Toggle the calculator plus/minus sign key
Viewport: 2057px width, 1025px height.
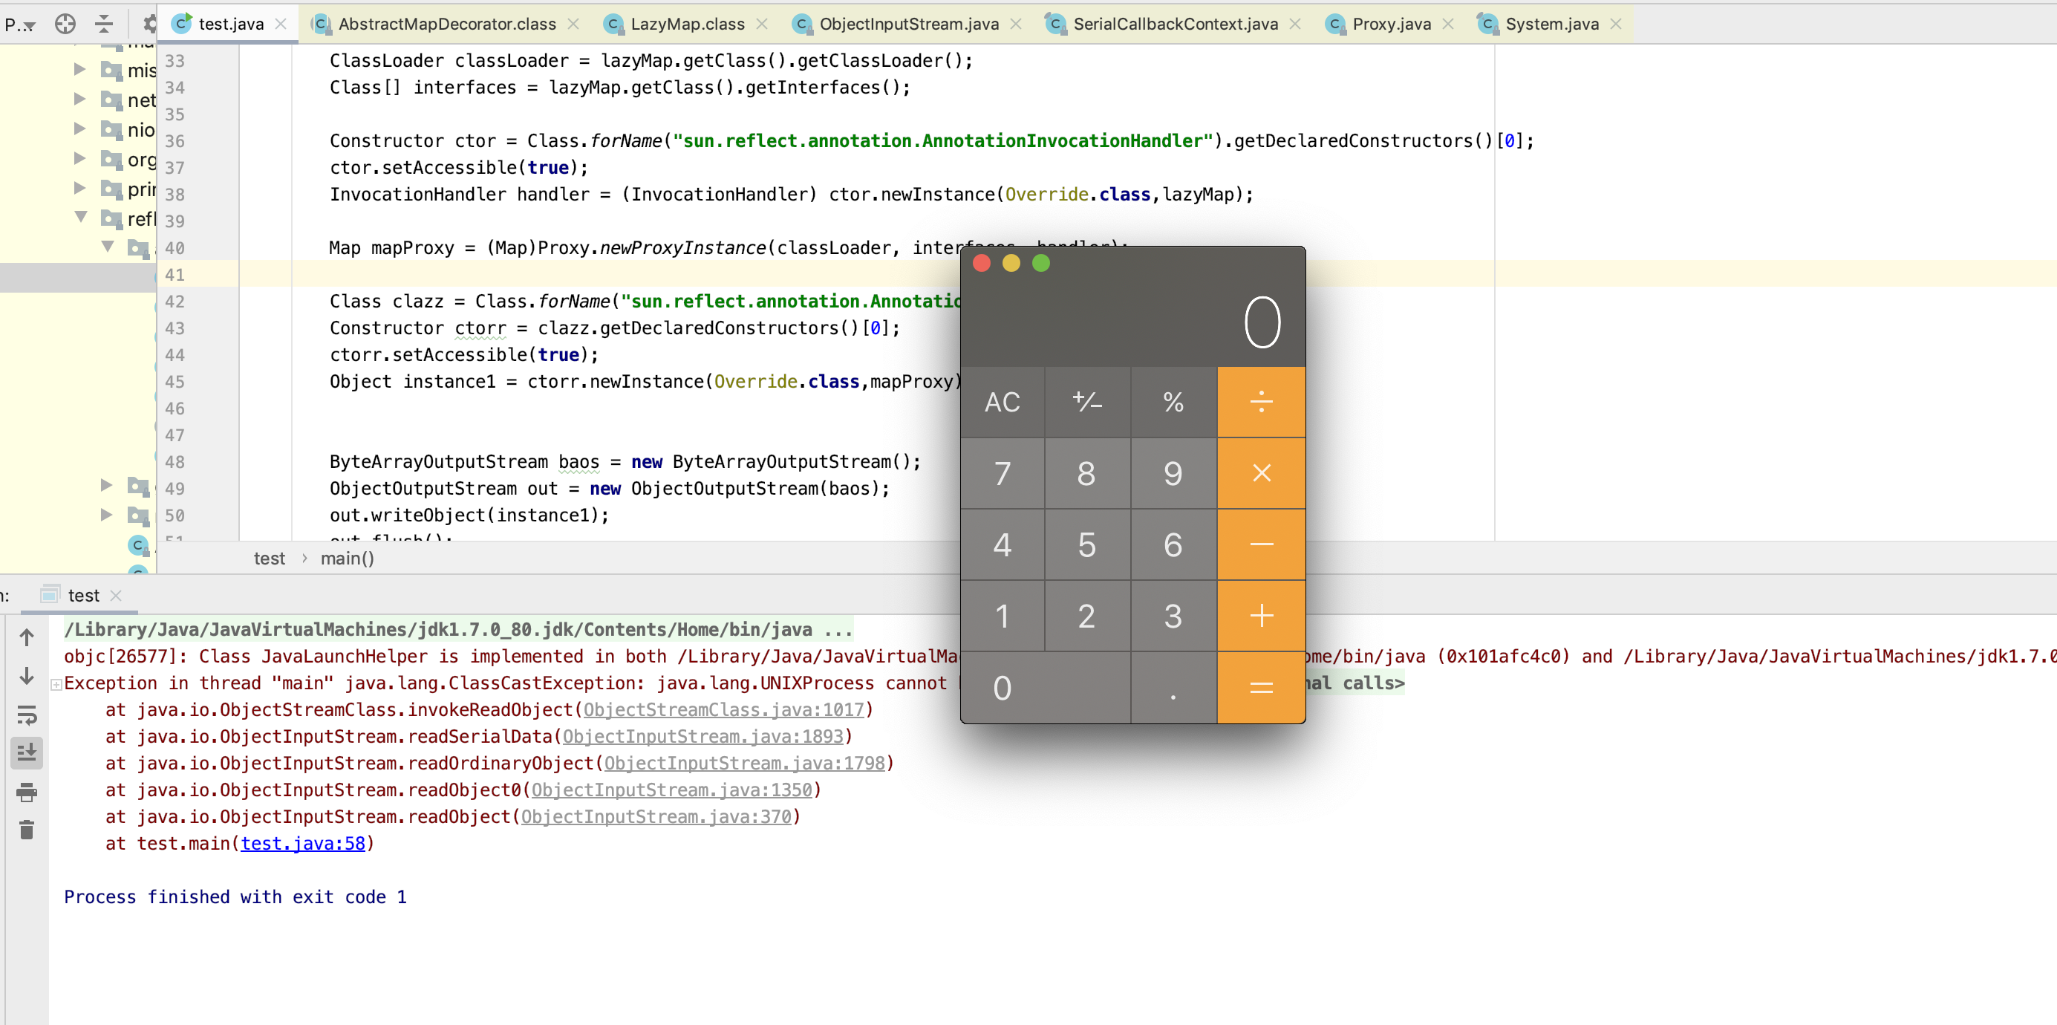click(x=1086, y=402)
